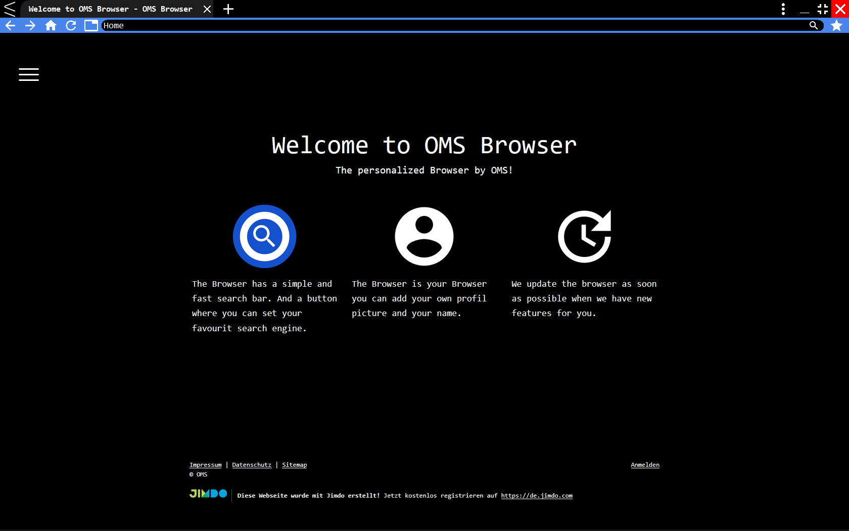Screen dimensions: 849x531
Task: Click the profile picture feature icon
Action: (423, 236)
